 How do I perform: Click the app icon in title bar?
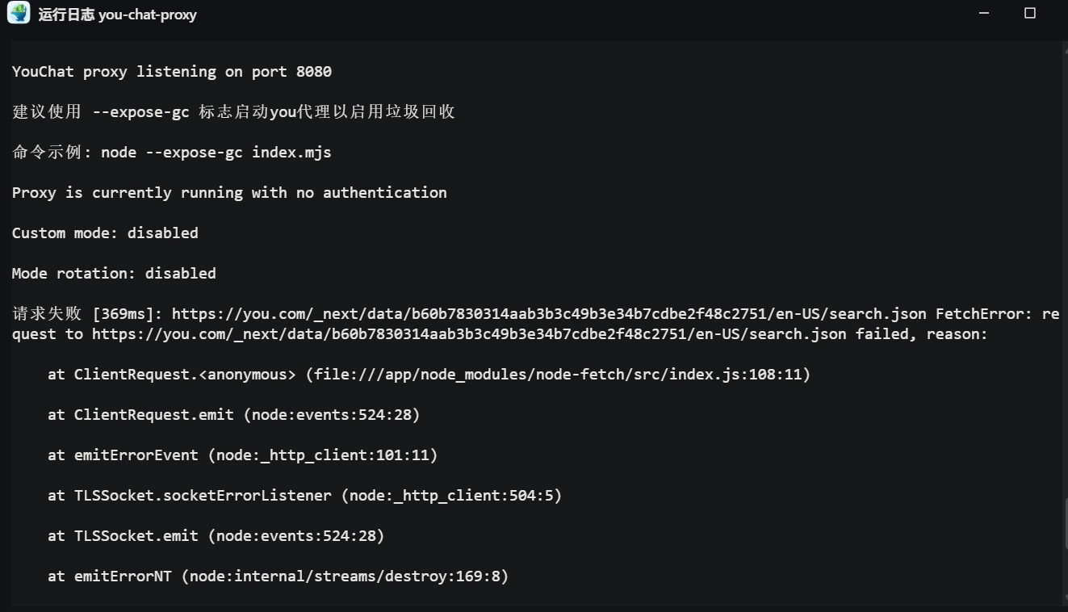point(19,14)
